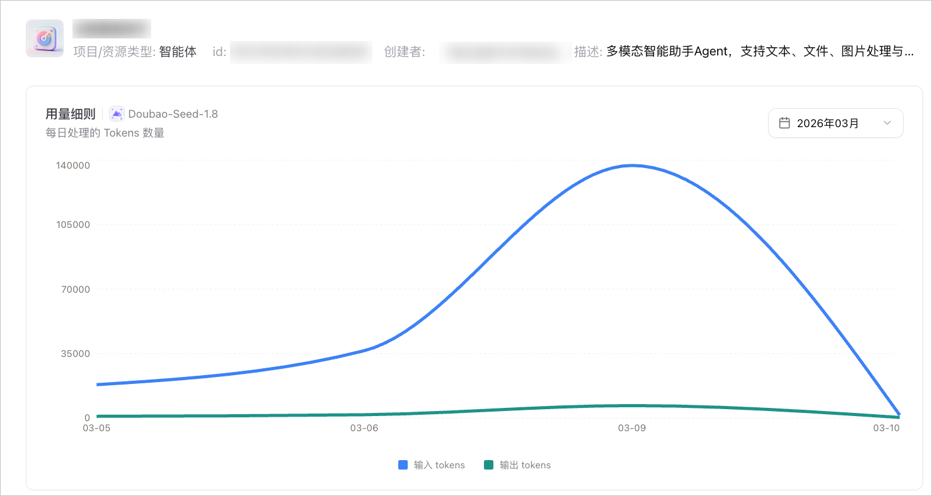This screenshot has height=496, width=932.
Task: Click the green 输出 tokens legend swatch
Action: pos(488,465)
